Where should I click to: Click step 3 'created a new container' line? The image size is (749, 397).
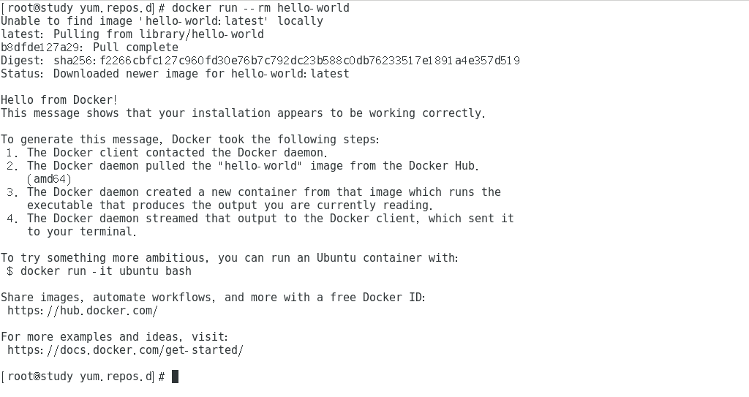coord(254,192)
